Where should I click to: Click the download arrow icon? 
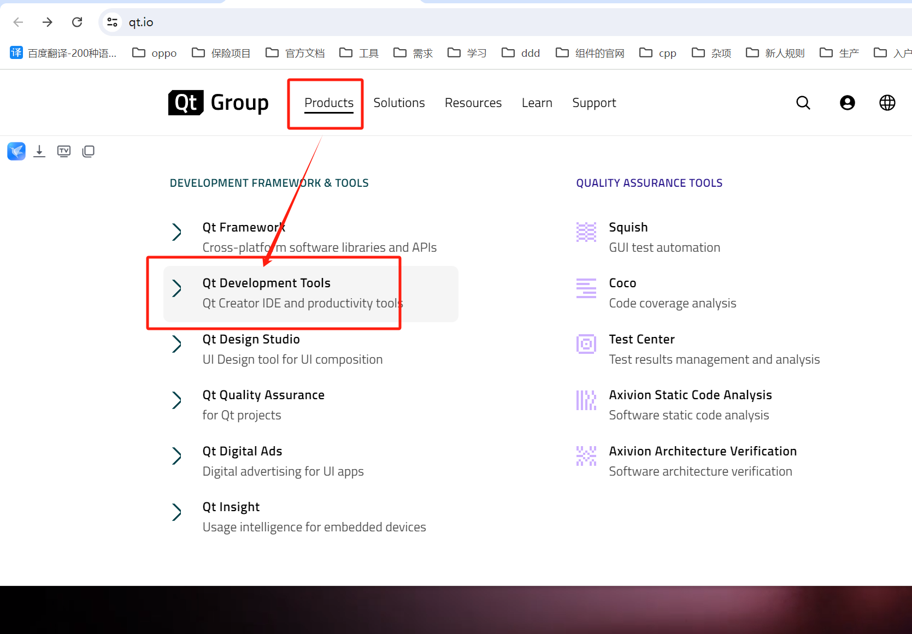[x=39, y=151]
